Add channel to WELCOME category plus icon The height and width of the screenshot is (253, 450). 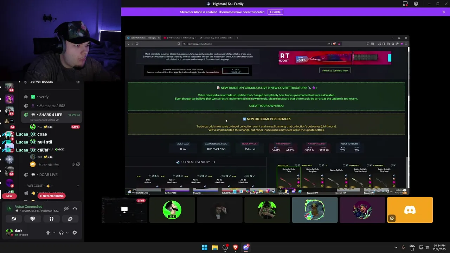coord(78,186)
